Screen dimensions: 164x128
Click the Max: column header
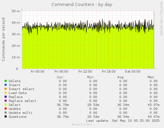[x=151, y=77]
